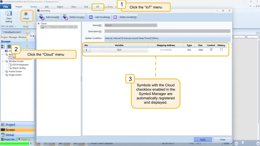
Task: Click the Mapping Address column header
Action: (x=166, y=45)
